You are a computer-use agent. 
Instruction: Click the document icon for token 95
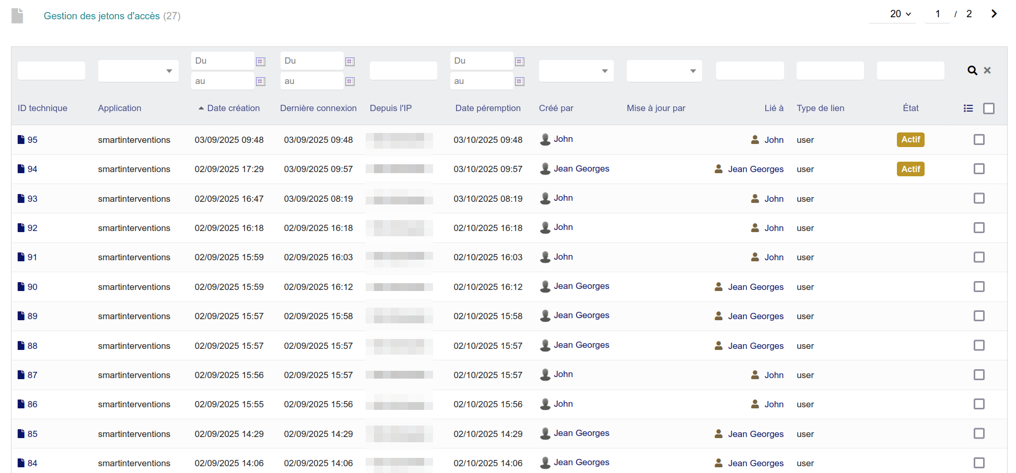pos(21,140)
